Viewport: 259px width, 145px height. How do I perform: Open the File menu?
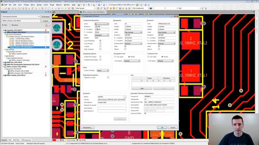[x=10, y=5]
